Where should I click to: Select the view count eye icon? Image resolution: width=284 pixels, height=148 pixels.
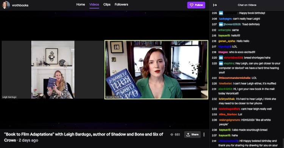click(x=172, y=135)
